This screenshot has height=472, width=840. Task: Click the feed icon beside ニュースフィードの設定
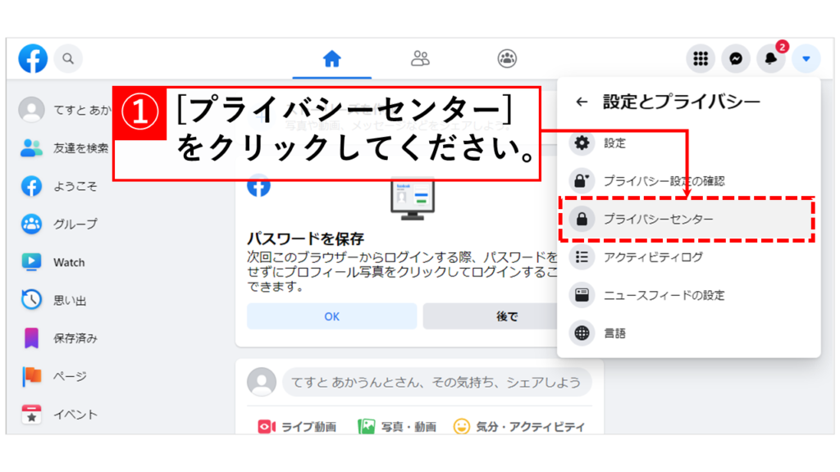coord(582,295)
